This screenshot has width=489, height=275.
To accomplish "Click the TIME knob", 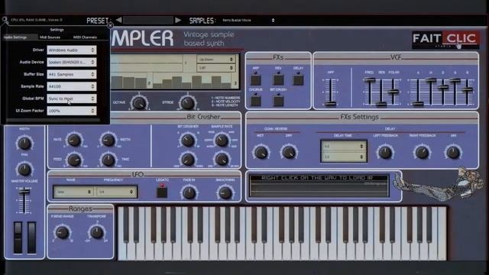I will (x=108, y=160).
